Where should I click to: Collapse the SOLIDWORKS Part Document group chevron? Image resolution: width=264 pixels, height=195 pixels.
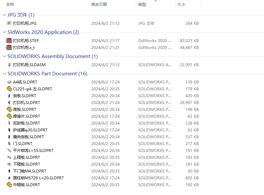coord(4,74)
